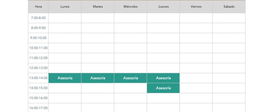Open the Martes 13:00 Asesoría block
The image size is (274, 112).
click(x=98, y=78)
